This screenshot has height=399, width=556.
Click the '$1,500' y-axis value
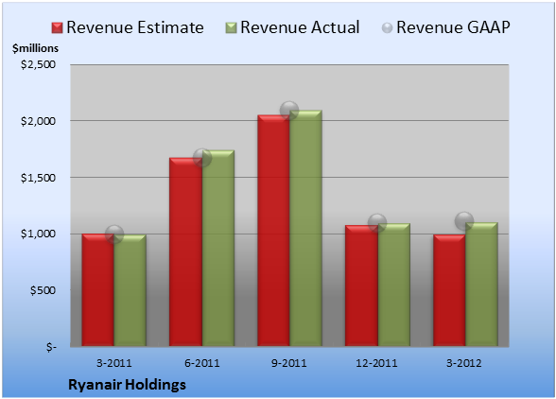tap(38, 178)
